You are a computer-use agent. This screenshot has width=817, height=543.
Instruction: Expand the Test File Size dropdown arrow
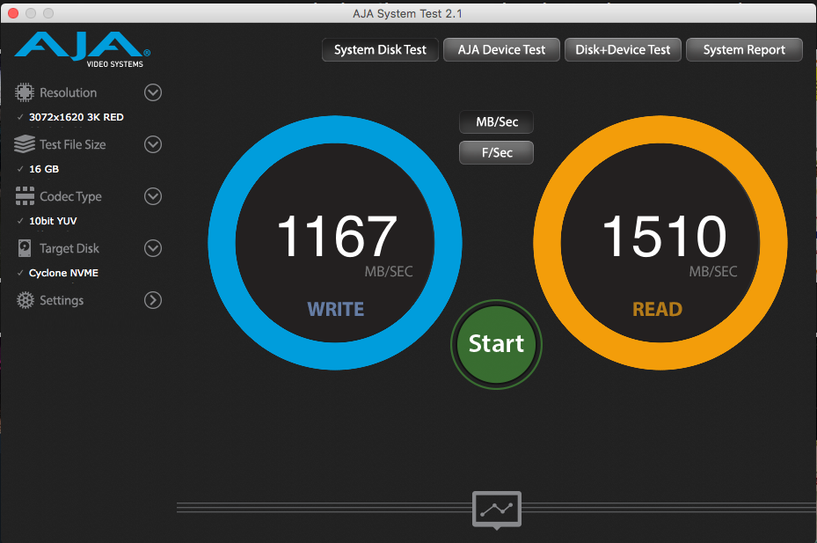click(x=153, y=144)
